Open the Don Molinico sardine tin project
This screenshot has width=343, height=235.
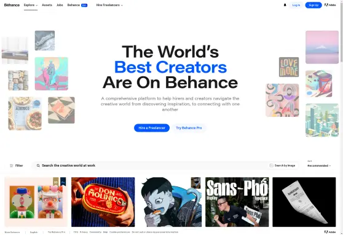point(103,202)
